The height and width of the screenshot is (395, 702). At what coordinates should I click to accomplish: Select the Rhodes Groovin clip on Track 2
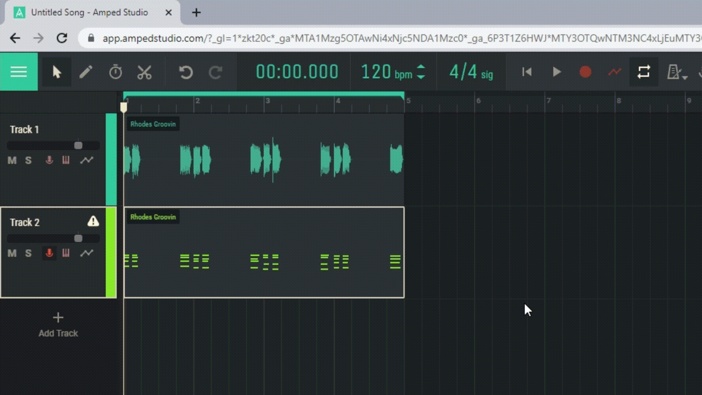click(x=264, y=252)
